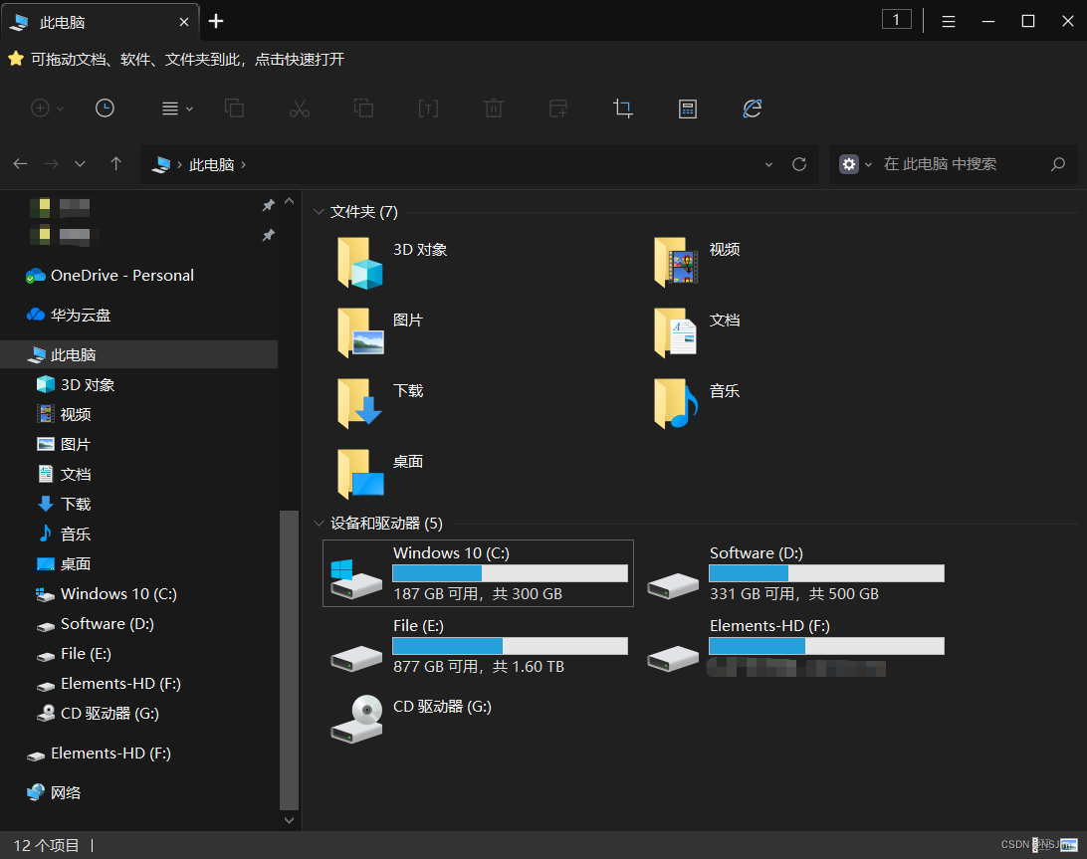
Task: Open 下载 in sidebar tree
Action: 64,504
